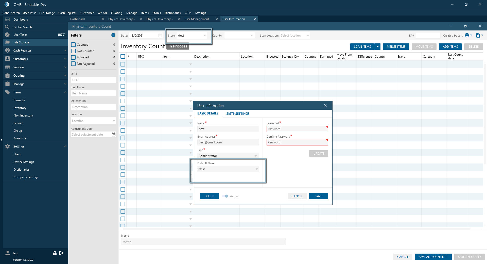
Task: Open User Tasks checkmark icon
Action: (x=7, y=35)
